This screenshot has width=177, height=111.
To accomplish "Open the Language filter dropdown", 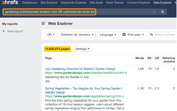I will pyautogui.click(x=108, y=35).
